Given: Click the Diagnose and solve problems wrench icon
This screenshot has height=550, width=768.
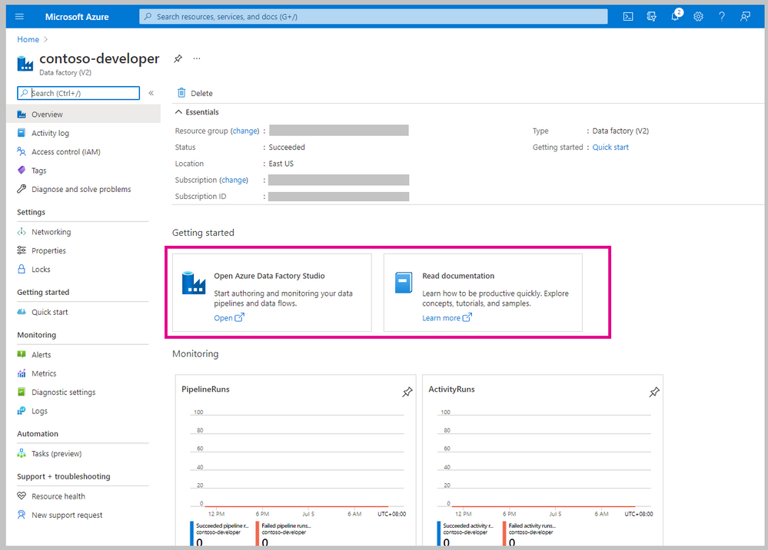Looking at the screenshot, I should point(21,189).
